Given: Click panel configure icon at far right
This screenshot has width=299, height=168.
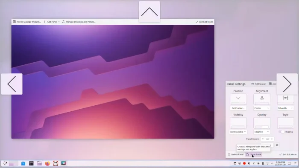Looking at the screenshot, I should (x=296, y=163).
